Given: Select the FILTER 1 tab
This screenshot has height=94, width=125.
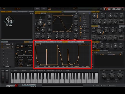Looking at the screenshot, I should [x=95, y=26].
